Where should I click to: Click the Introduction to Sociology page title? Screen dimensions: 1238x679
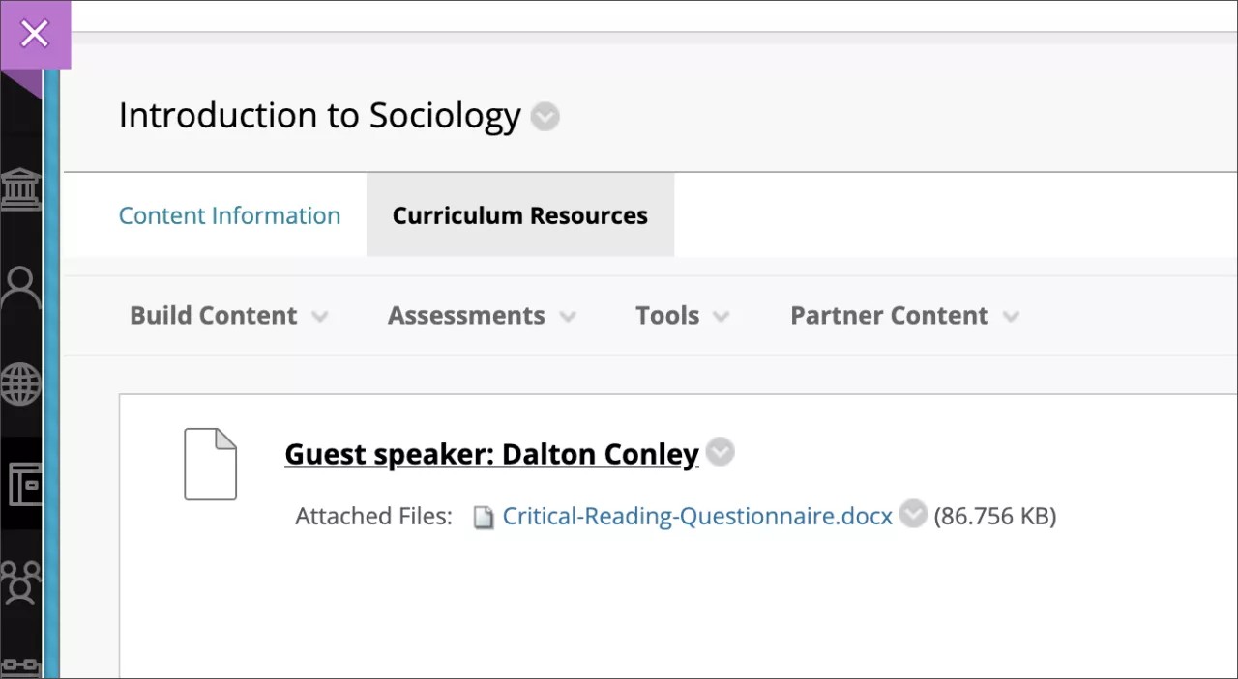coord(319,116)
